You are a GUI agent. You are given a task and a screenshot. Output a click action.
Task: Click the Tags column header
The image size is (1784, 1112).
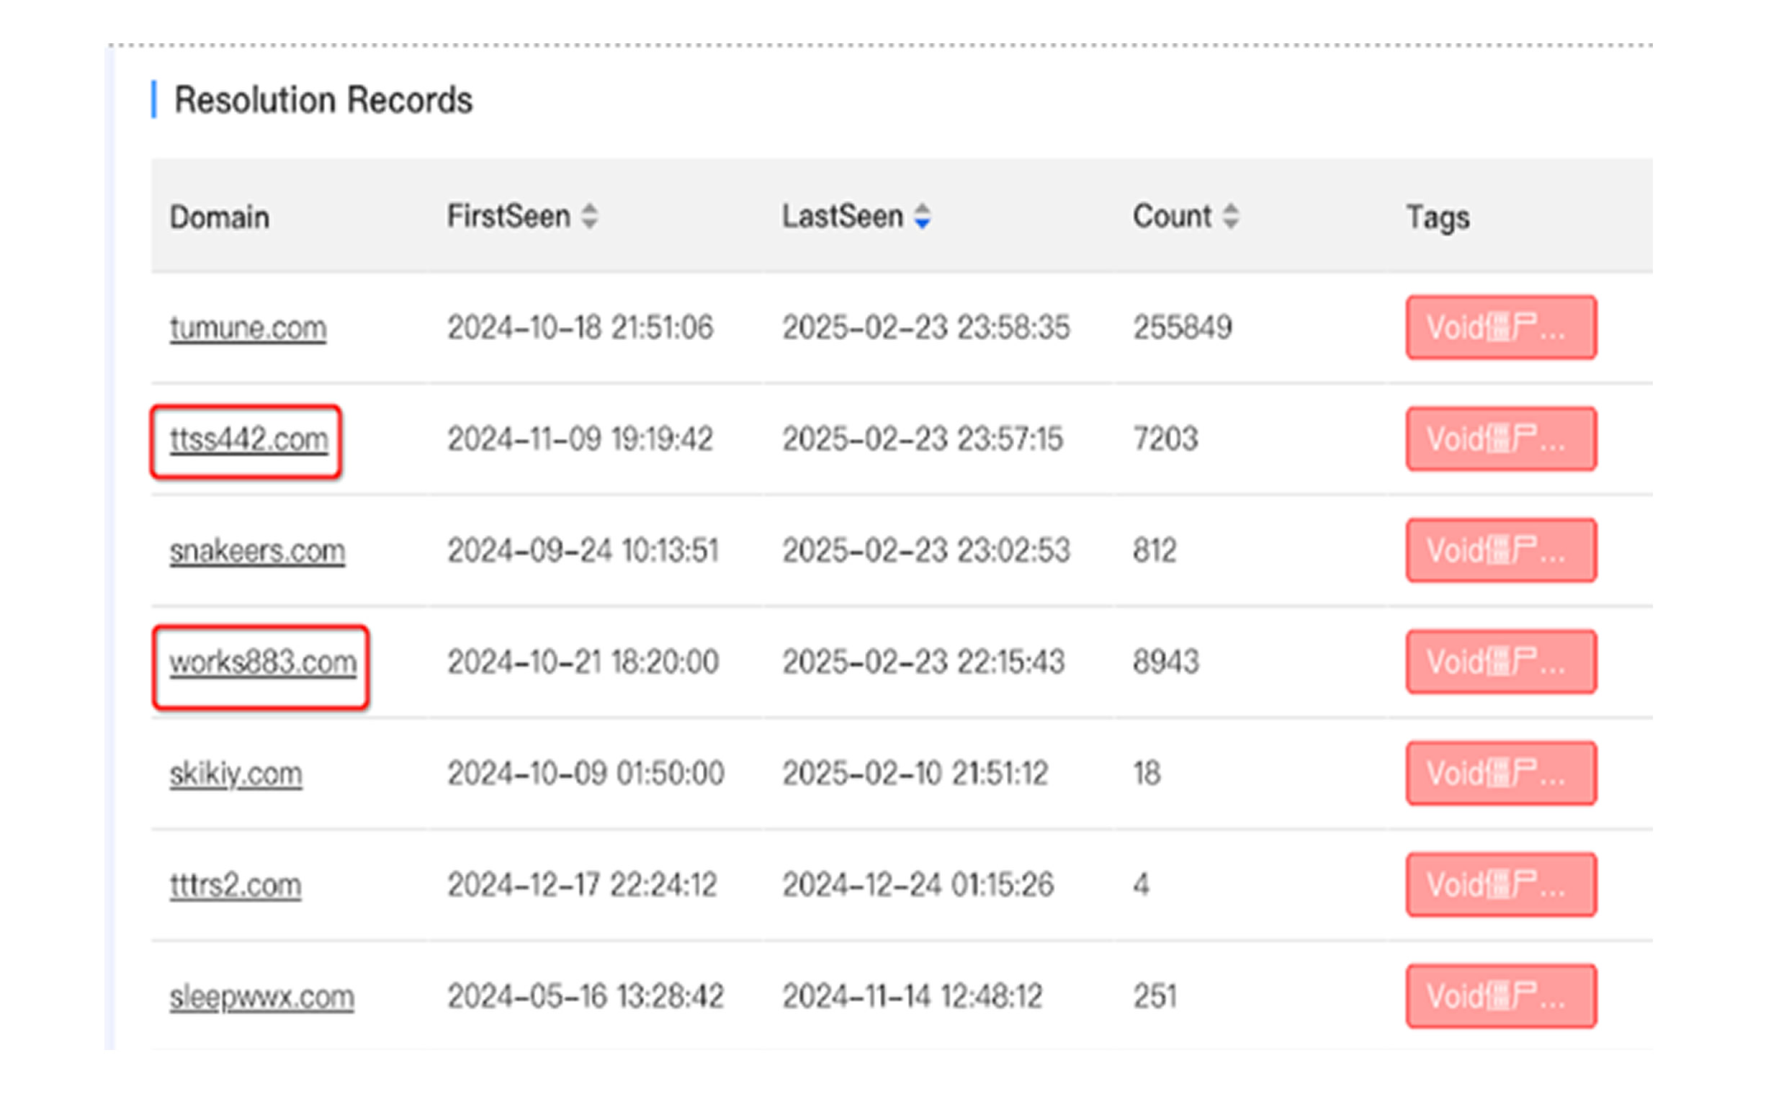tap(1437, 217)
